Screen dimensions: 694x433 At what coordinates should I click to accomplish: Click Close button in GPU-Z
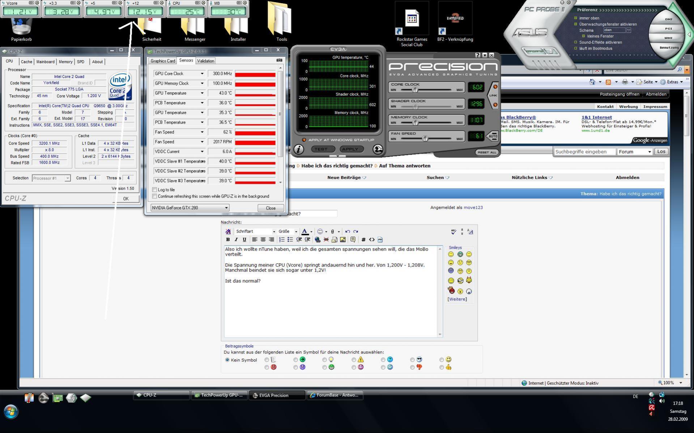271,208
